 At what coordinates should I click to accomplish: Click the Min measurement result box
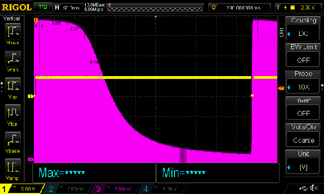click(x=218, y=173)
